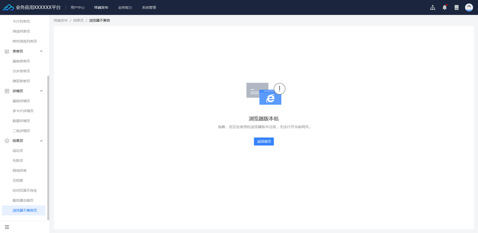Collapse the 详情页 section chevron
The width and height of the screenshot is (478, 233).
coord(41,91)
